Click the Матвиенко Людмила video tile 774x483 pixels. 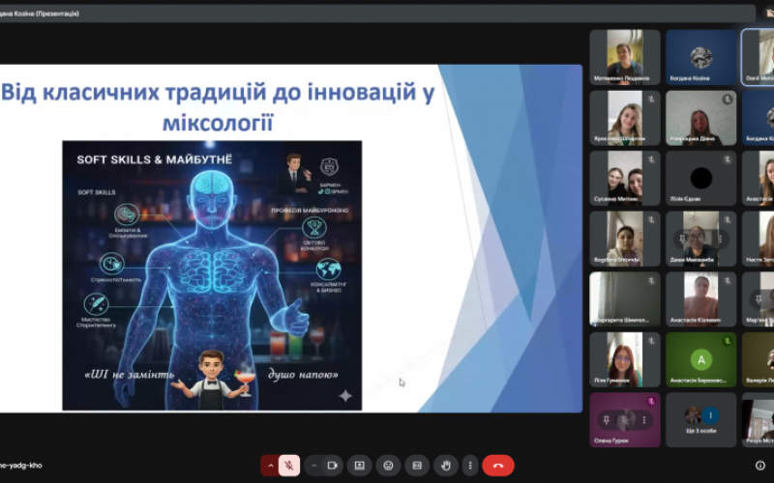(624, 56)
